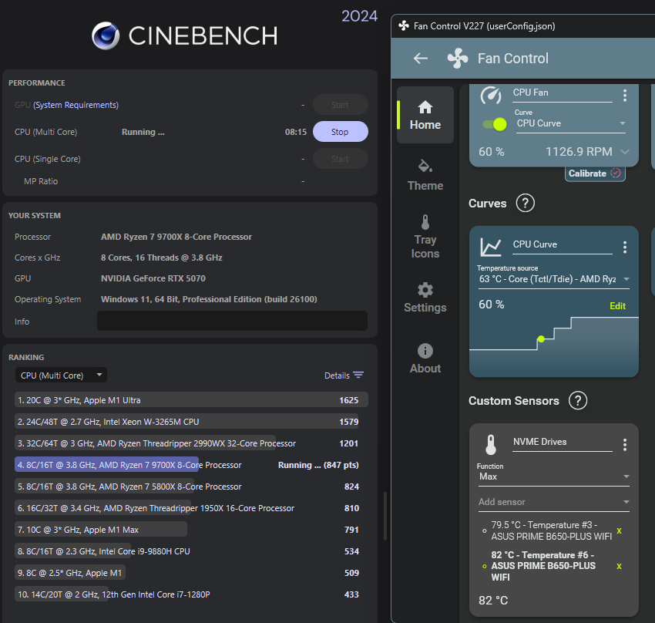The height and width of the screenshot is (623, 655).
Task: Click the 1126.9 RPM readout
Action: coord(579,152)
